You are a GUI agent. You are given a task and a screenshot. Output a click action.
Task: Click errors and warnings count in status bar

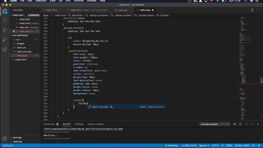(8, 146)
